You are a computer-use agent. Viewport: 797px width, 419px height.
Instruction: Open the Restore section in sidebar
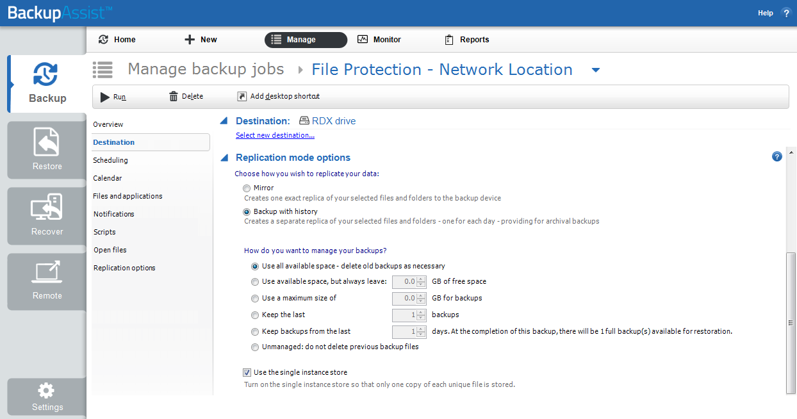click(47, 150)
